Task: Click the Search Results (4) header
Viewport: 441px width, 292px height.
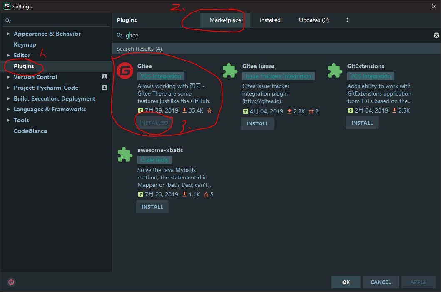Action: click(139, 49)
